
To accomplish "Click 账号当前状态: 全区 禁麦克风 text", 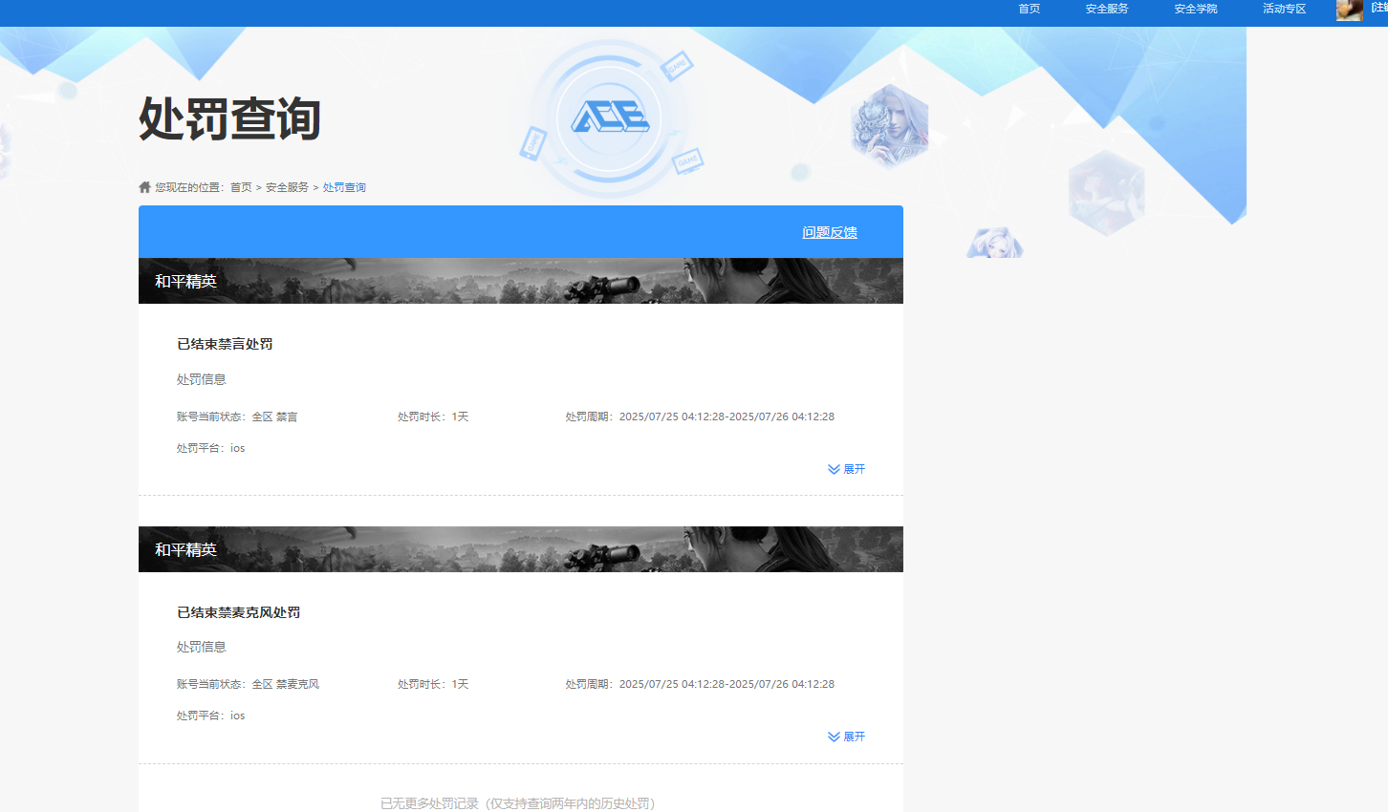I will click(248, 684).
